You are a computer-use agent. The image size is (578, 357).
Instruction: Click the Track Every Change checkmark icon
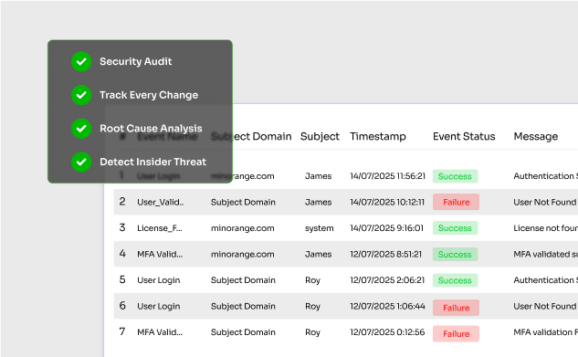pyautogui.click(x=81, y=95)
